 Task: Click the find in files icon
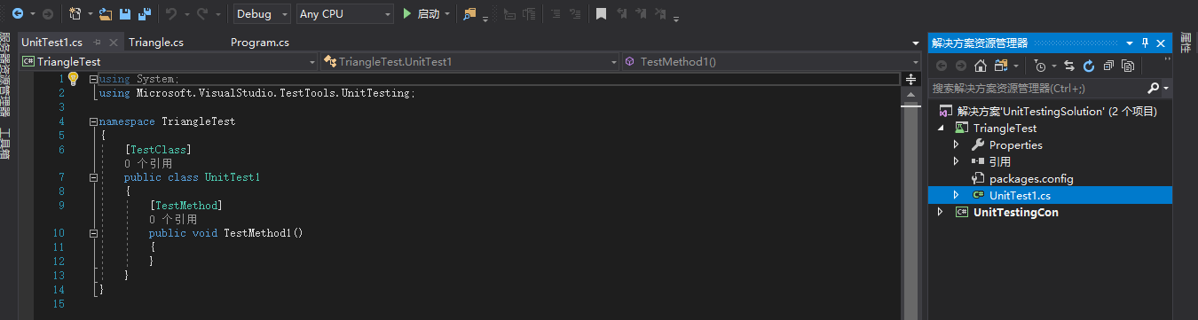pyautogui.click(x=470, y=14)
